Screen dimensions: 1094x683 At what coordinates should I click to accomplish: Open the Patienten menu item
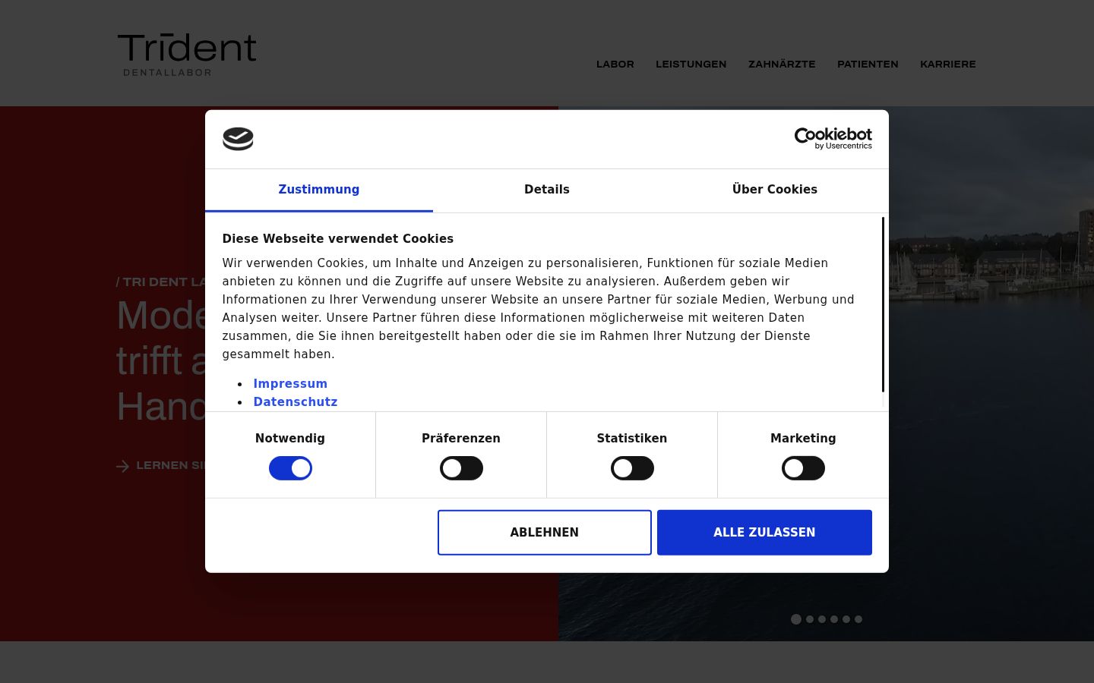pyautogui.click(x=868, y=65)
